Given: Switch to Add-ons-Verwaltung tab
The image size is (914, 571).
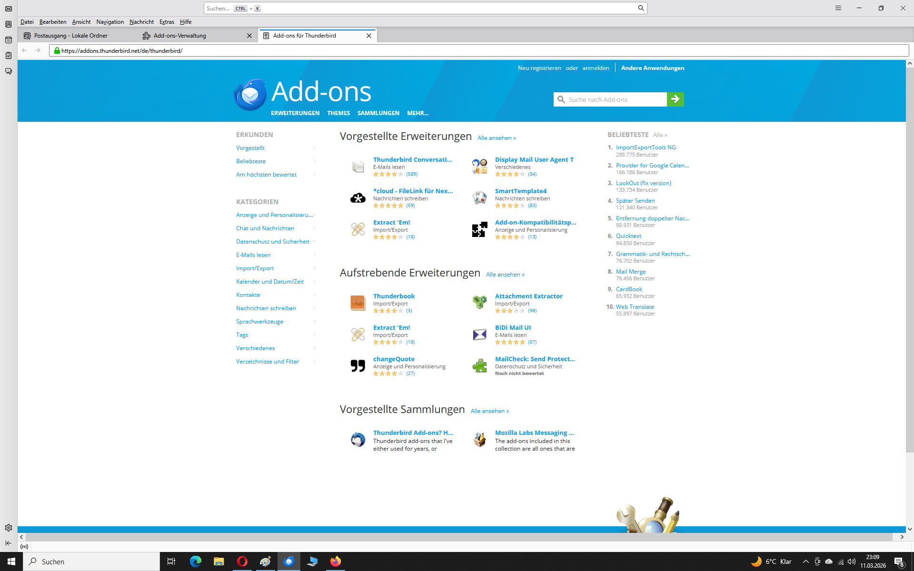Looking at the screenshot, I should [180, 36].
